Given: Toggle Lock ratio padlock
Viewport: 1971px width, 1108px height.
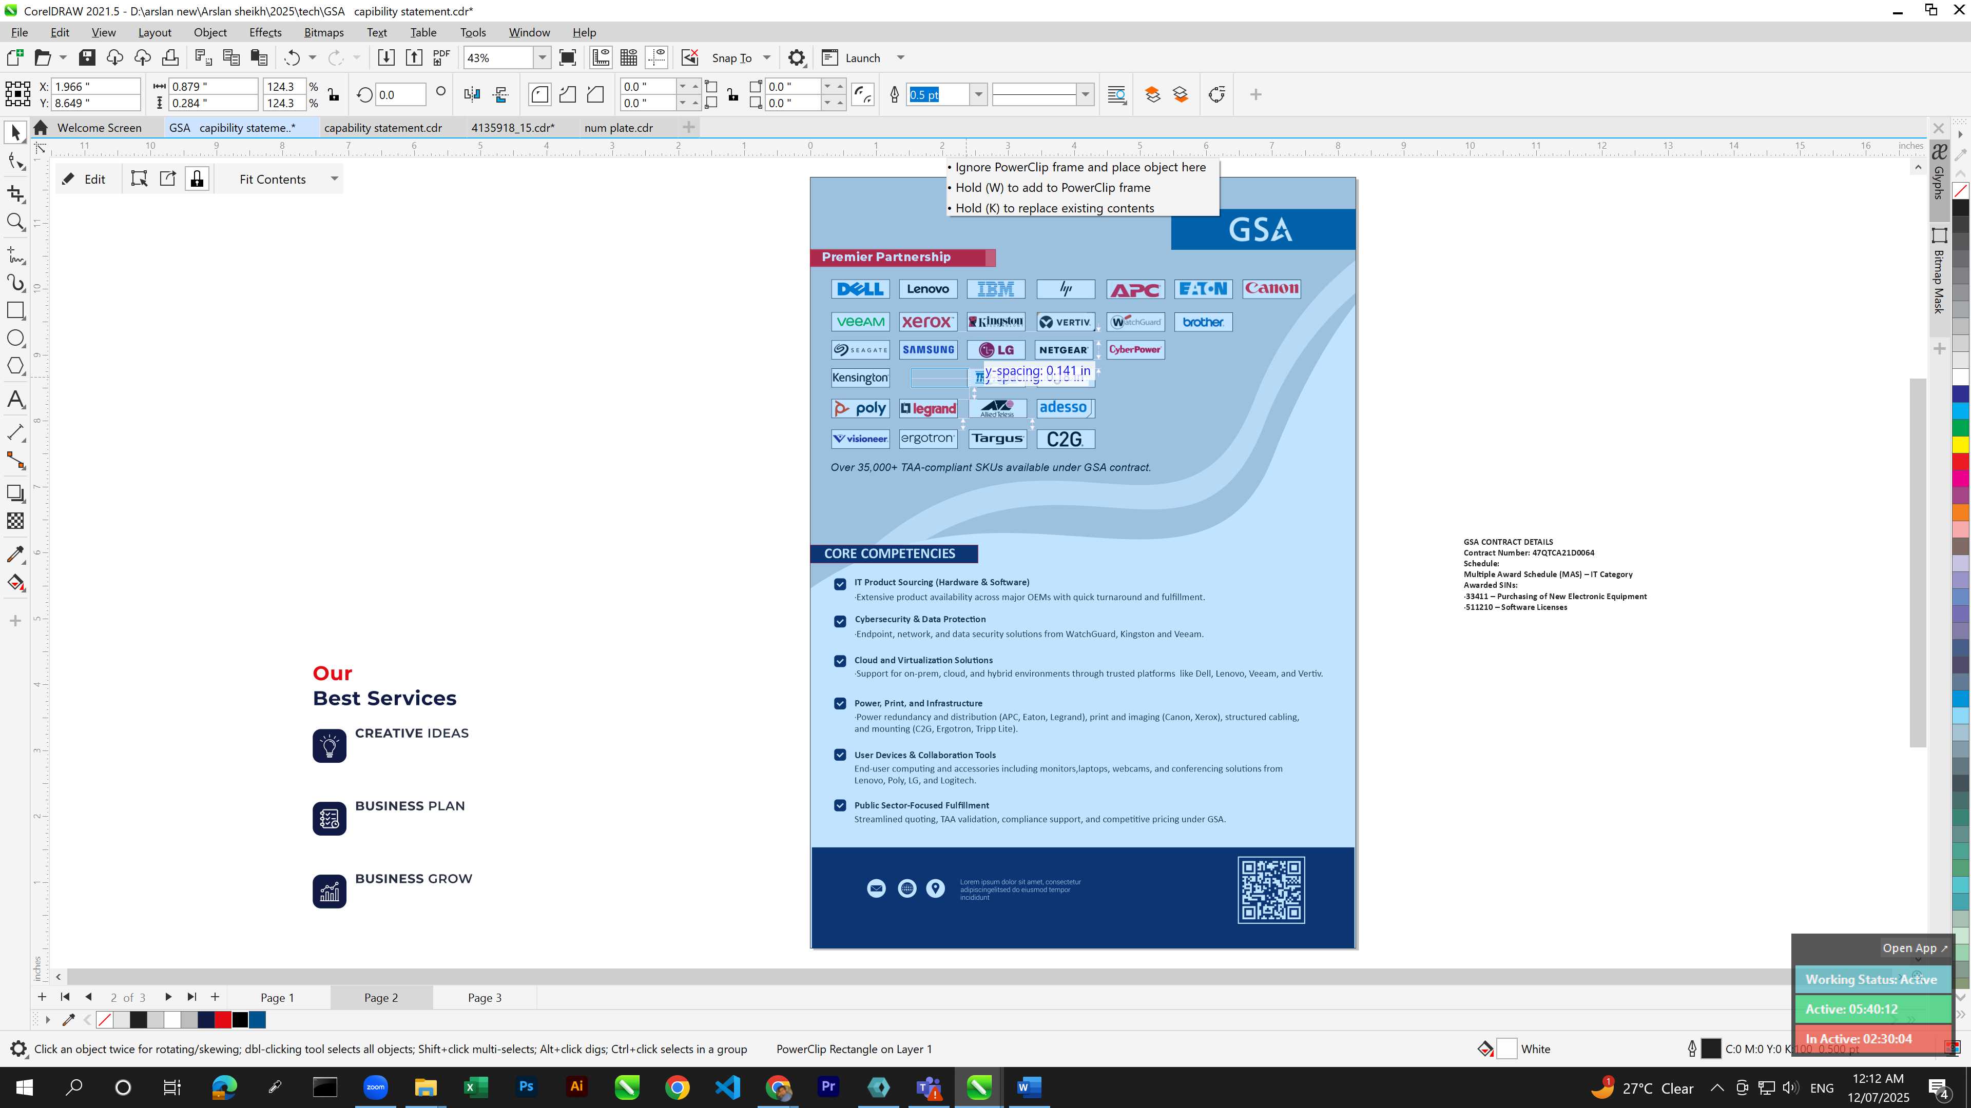Looking at the screenshot, I should pyautogui.click(x=333, y=95).
